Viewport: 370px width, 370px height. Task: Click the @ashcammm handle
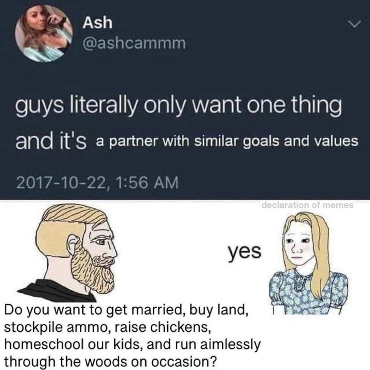(134, 43)
